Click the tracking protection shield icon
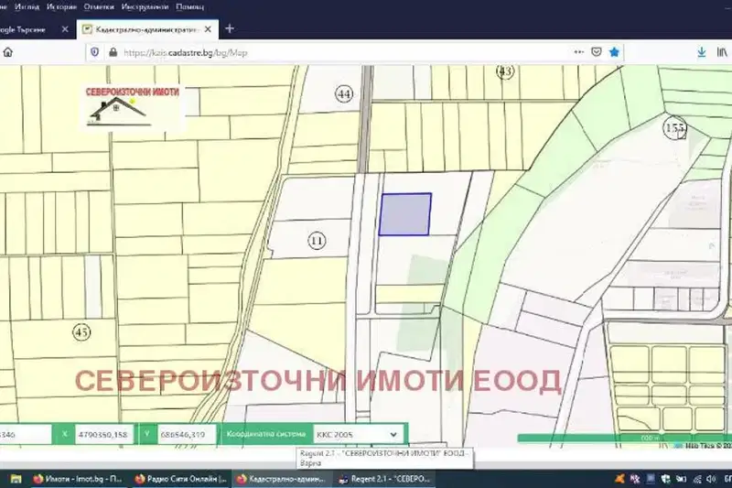 pos(95,52)
